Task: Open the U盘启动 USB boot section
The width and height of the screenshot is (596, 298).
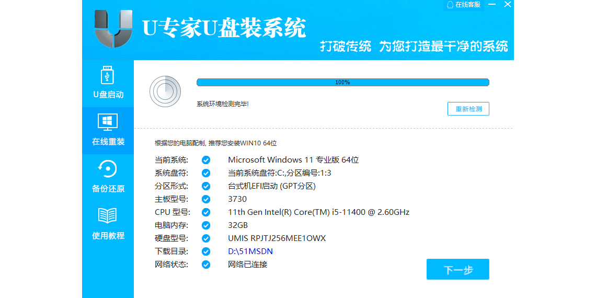Action: click(x=108, y=83)
